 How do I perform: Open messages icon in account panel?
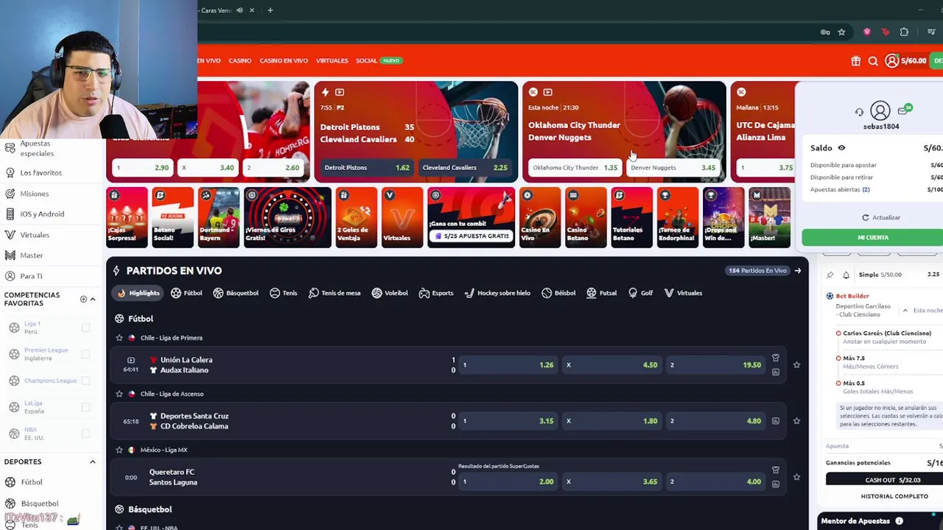click(904, 110)
